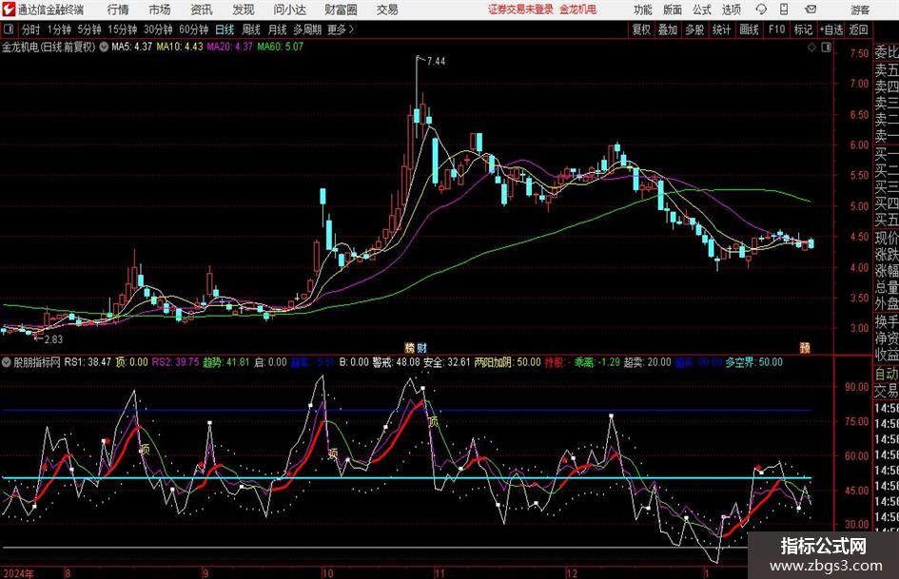Click the MA20: 4.37 value

click(230, 47)
